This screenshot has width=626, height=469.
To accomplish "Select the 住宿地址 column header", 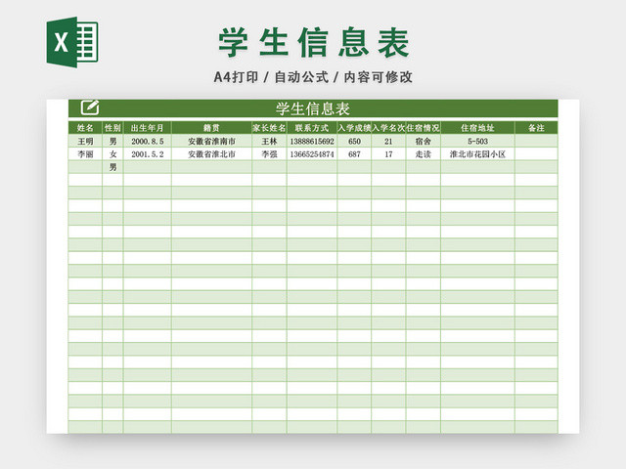I will pyautogui.click(x=477, y=128).
